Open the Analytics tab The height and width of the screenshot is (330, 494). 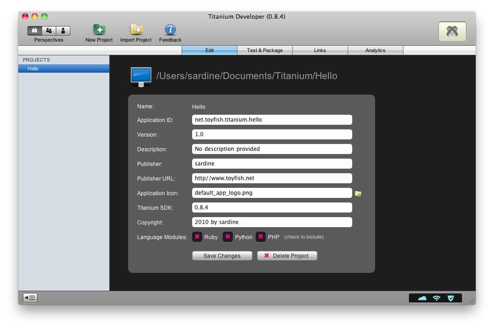(x=376, y=50)
